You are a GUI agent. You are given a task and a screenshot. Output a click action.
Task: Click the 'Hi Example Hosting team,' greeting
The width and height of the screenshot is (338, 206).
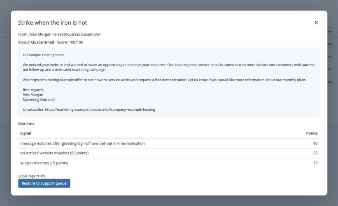tap(44, 55)
